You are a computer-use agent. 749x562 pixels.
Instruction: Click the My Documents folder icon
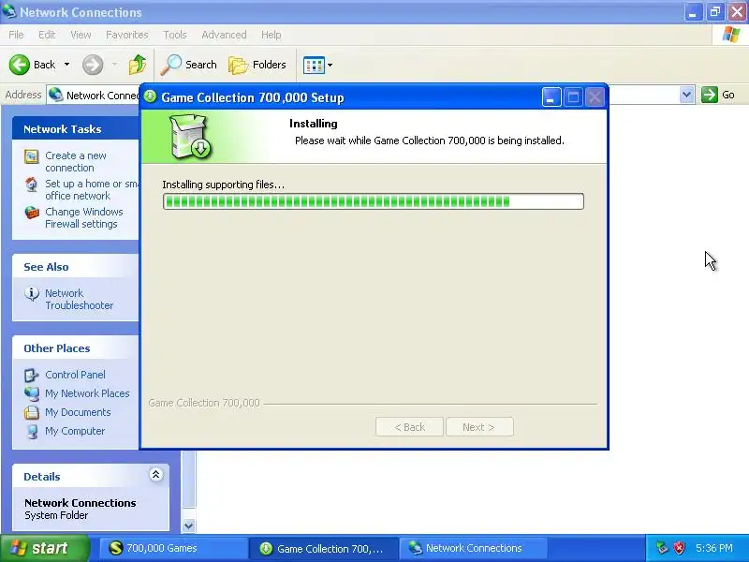pyautogui.click(x=32, y=412)
